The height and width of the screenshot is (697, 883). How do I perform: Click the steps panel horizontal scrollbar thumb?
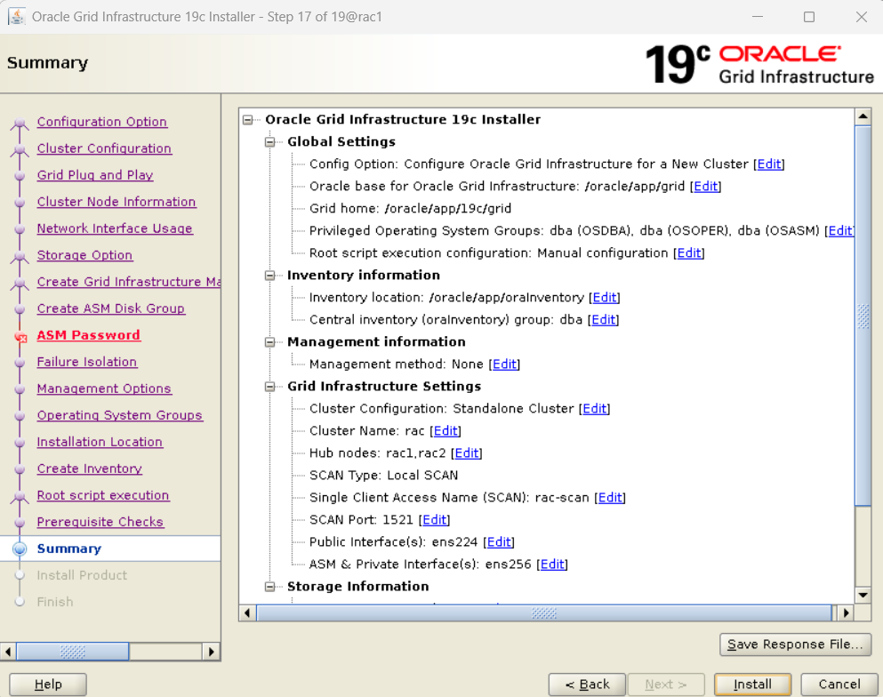click(73, 652)
